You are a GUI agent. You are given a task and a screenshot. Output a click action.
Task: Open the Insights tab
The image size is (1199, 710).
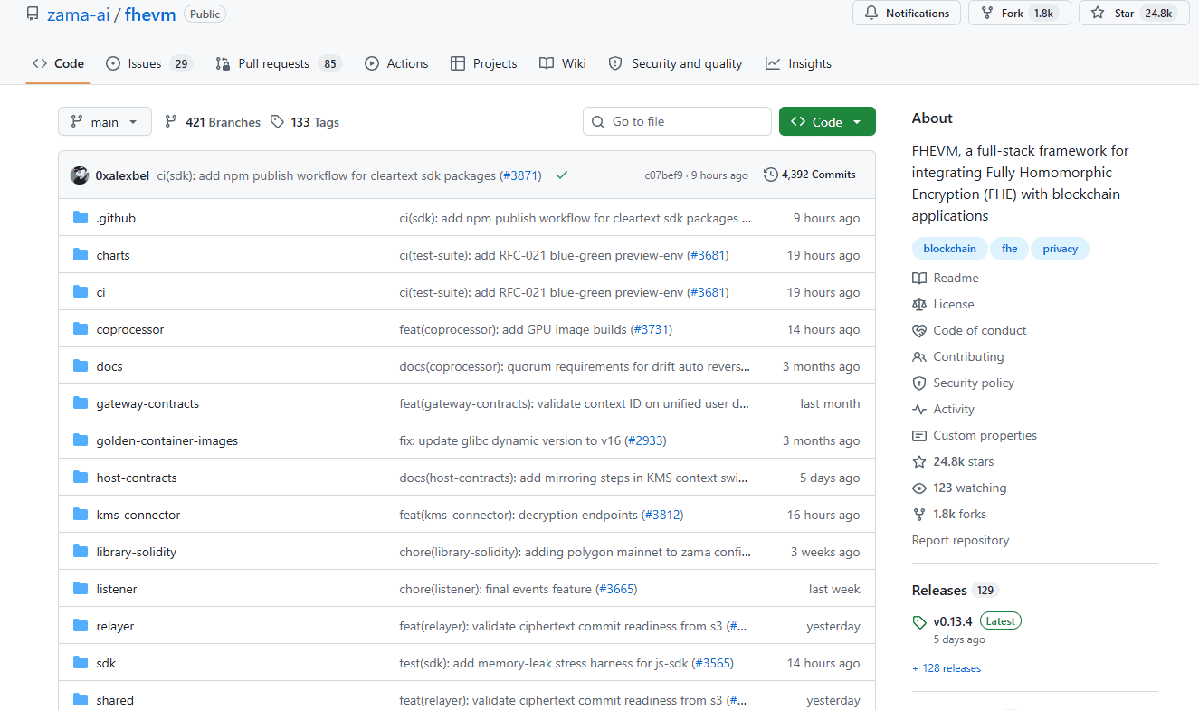[x=798, y=63]
